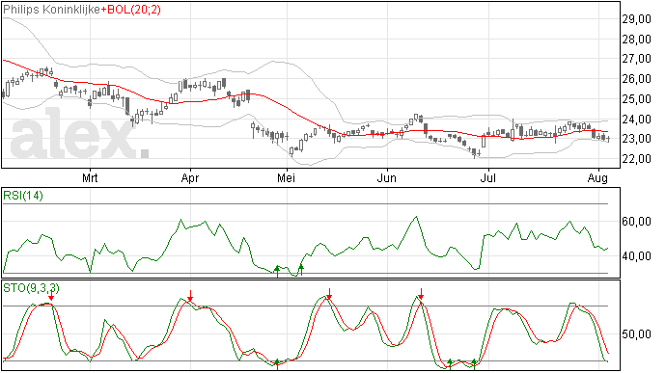Click the red sell arrow near Apr in STO

[x=191, y=296]
